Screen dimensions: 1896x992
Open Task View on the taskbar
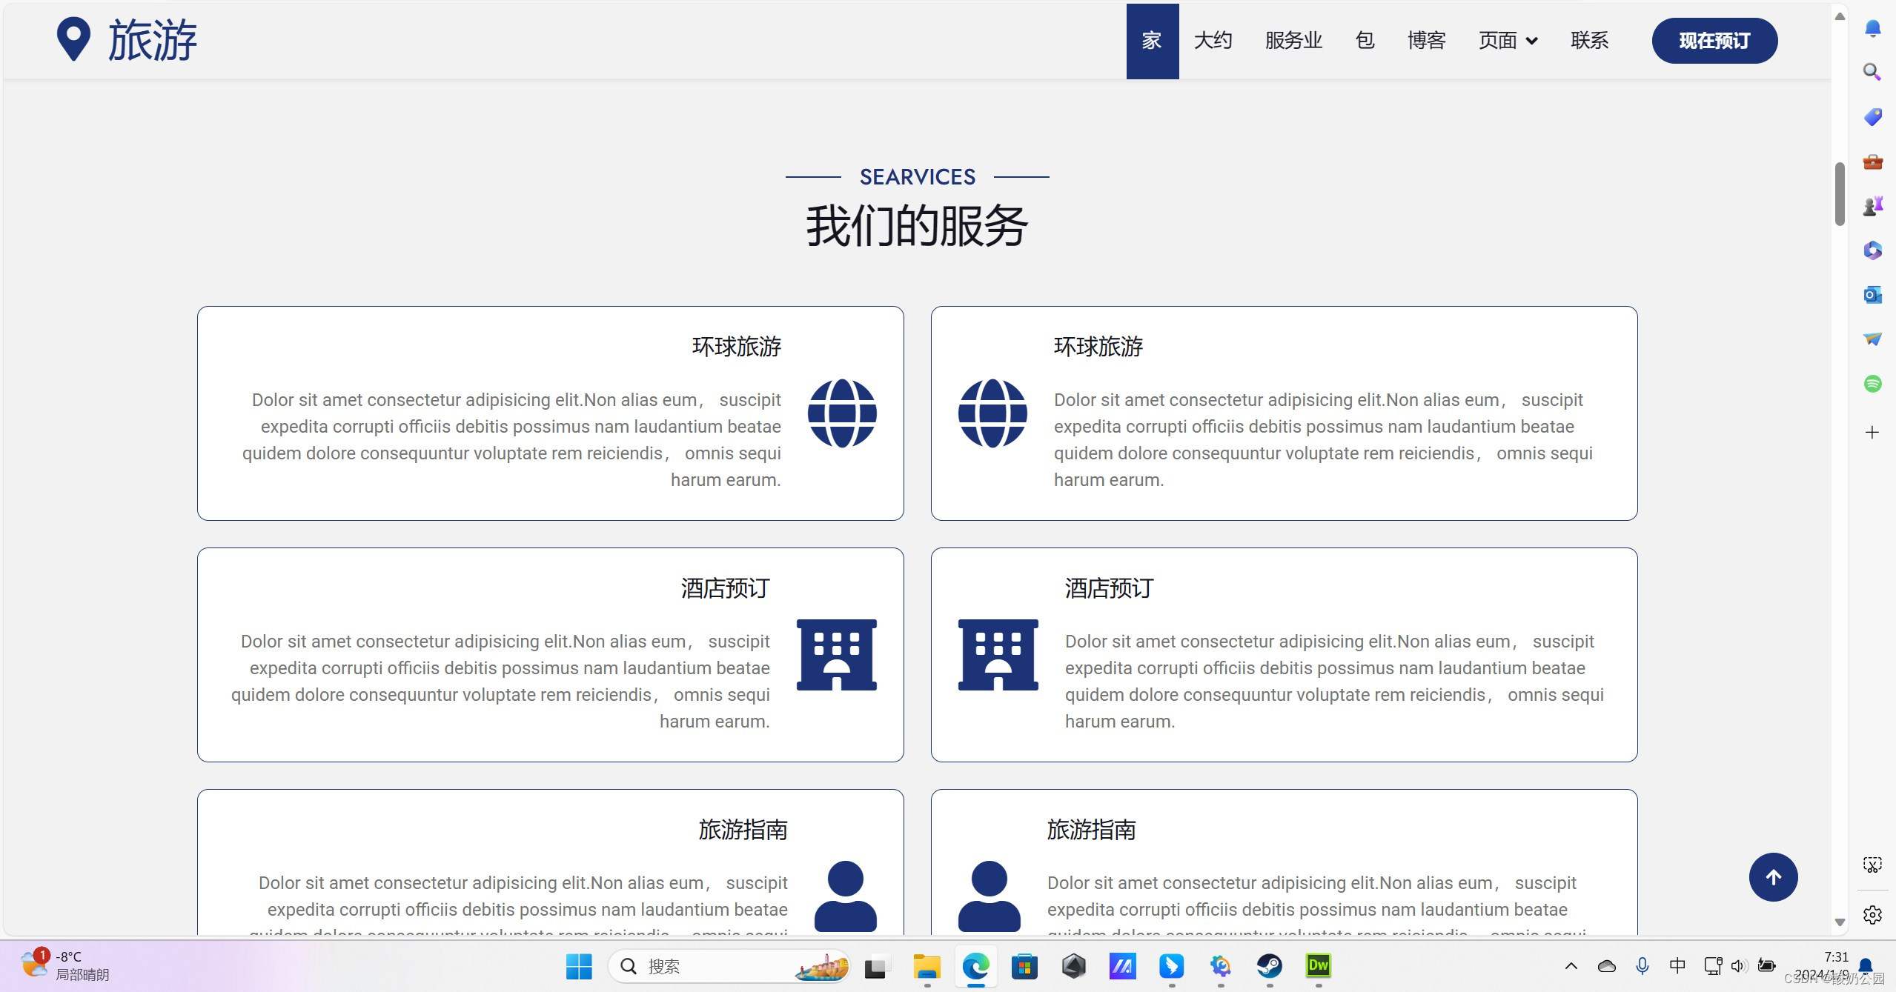875,967
